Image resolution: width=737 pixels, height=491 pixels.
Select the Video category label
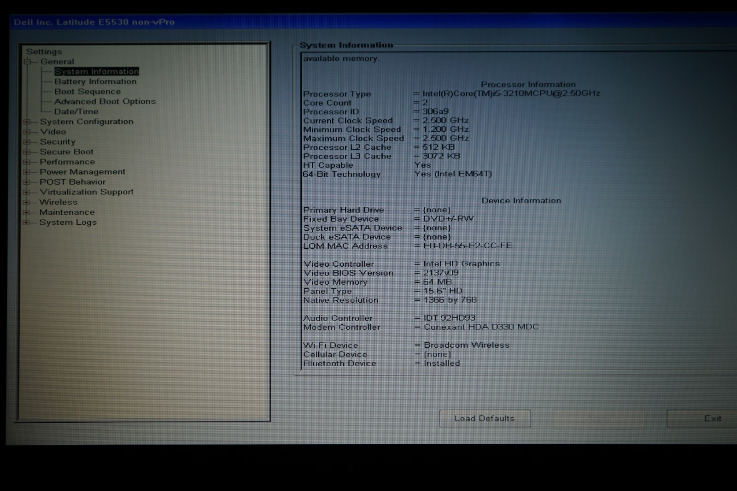[x=53, y=132]
